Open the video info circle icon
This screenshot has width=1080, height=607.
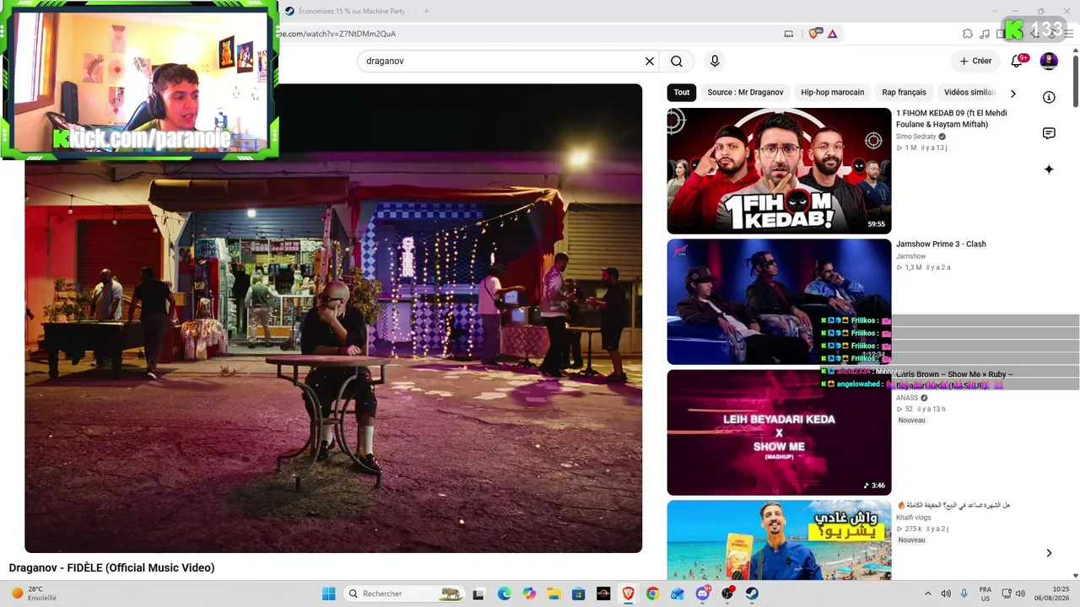tap(1049, 97)
